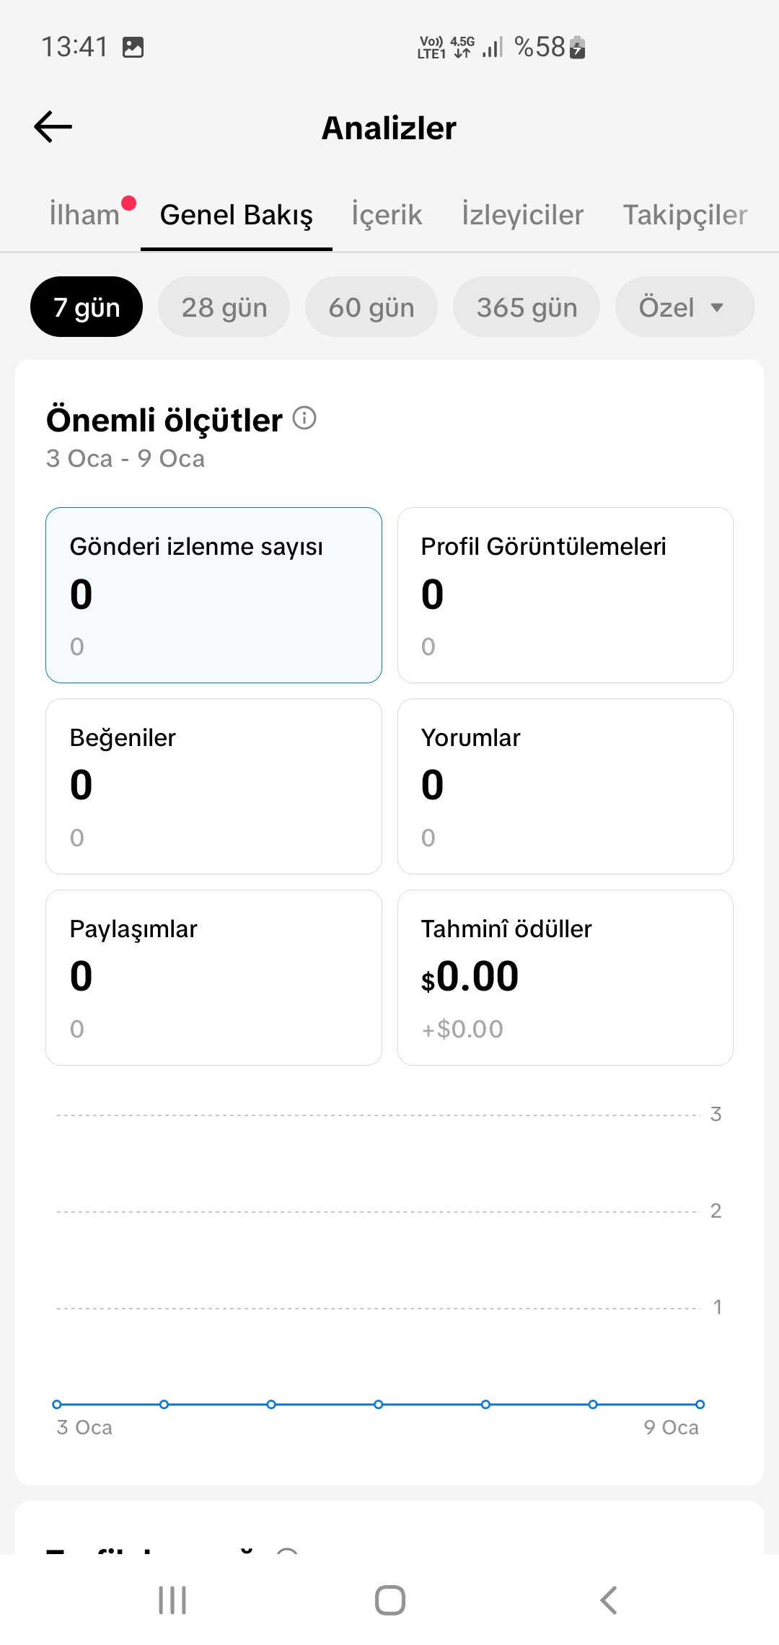Viewport: 779px width, 1645px height.
Task: Switch to the İlham tab
Action: click(84, 215)
